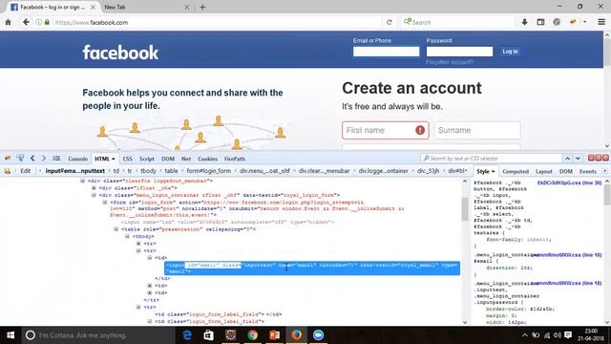Click the Facebook Log In button
The width and height of the screenshot is (611, 344).
(x=510, y=52)
